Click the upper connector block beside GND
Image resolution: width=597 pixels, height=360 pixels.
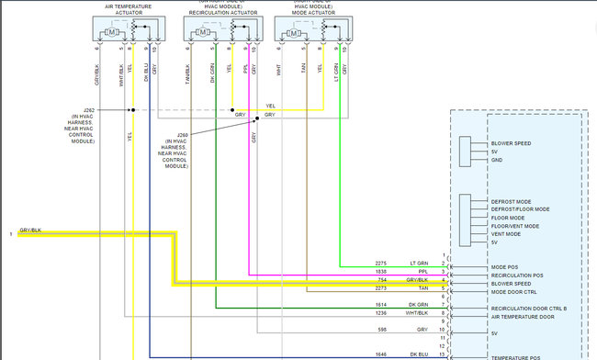[x=465, y=152]
